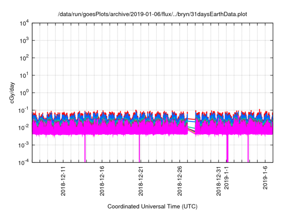The width and height of the screenshot is (301, 211).
Task: Click the 2019-1-1 date label
Action: pyautogui.click(x=227, y=178)
